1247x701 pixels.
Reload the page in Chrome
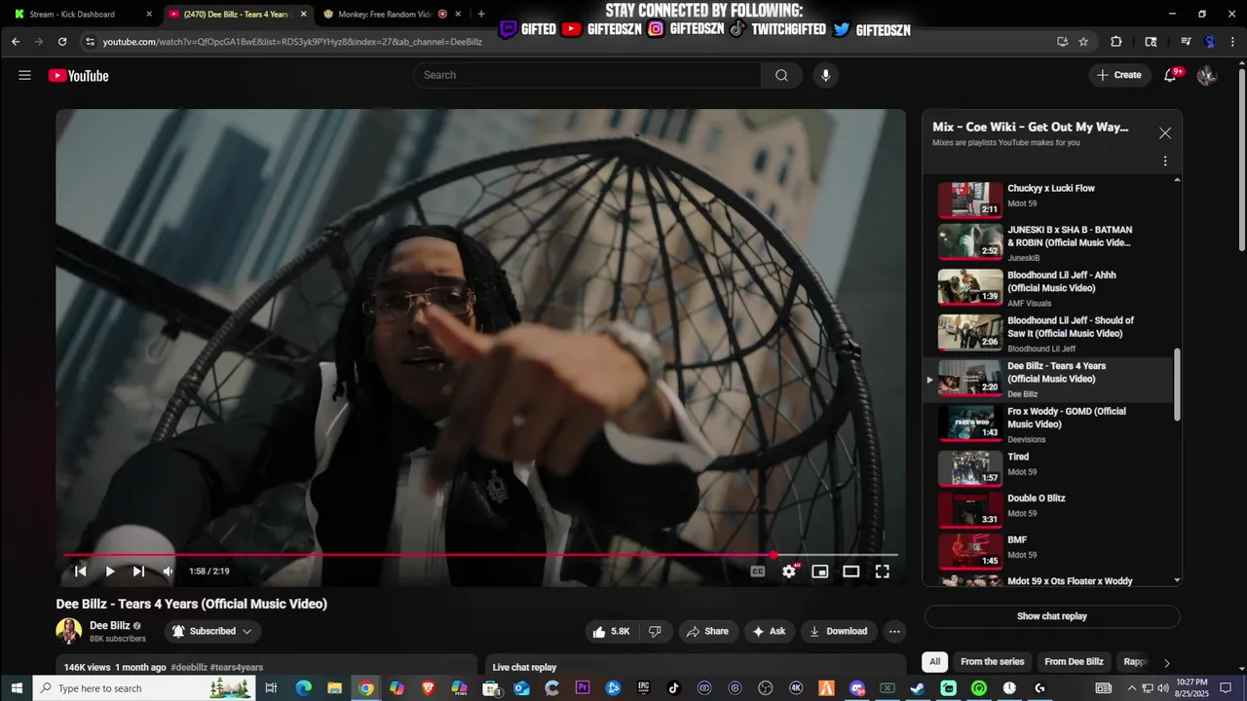point(62,42)
